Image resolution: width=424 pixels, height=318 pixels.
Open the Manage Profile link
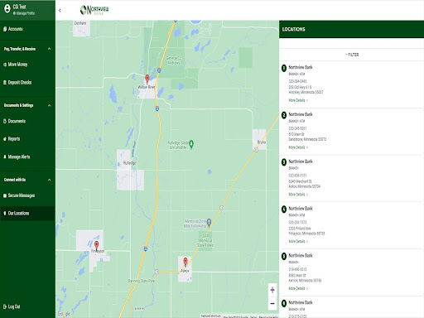click(24, 13)
